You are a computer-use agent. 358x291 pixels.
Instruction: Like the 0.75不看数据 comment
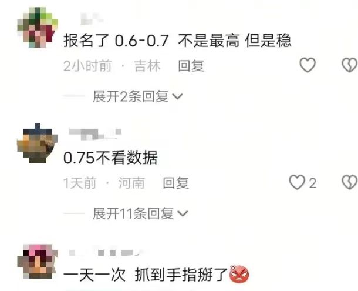click(x=297, y=182)
